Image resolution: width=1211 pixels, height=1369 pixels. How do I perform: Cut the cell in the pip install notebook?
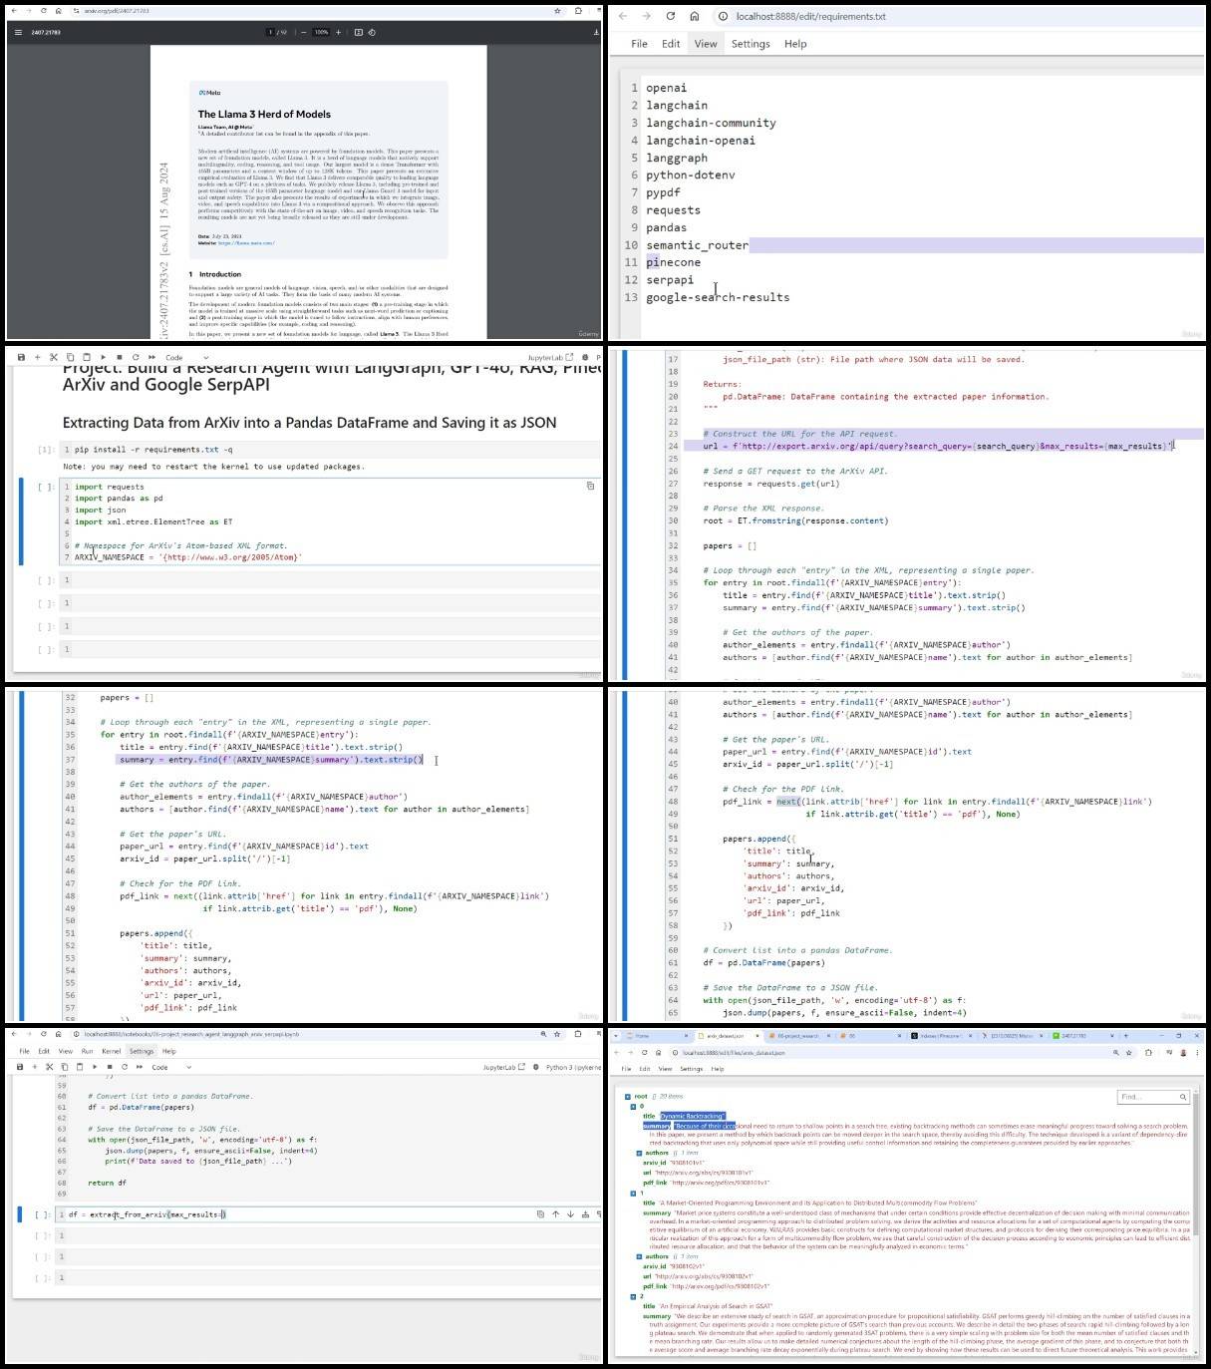(x=54, y=357)
